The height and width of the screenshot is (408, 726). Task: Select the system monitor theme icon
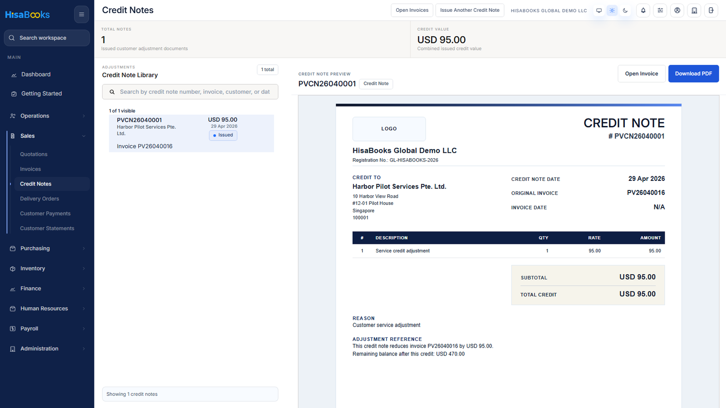[x=599, y=10]
